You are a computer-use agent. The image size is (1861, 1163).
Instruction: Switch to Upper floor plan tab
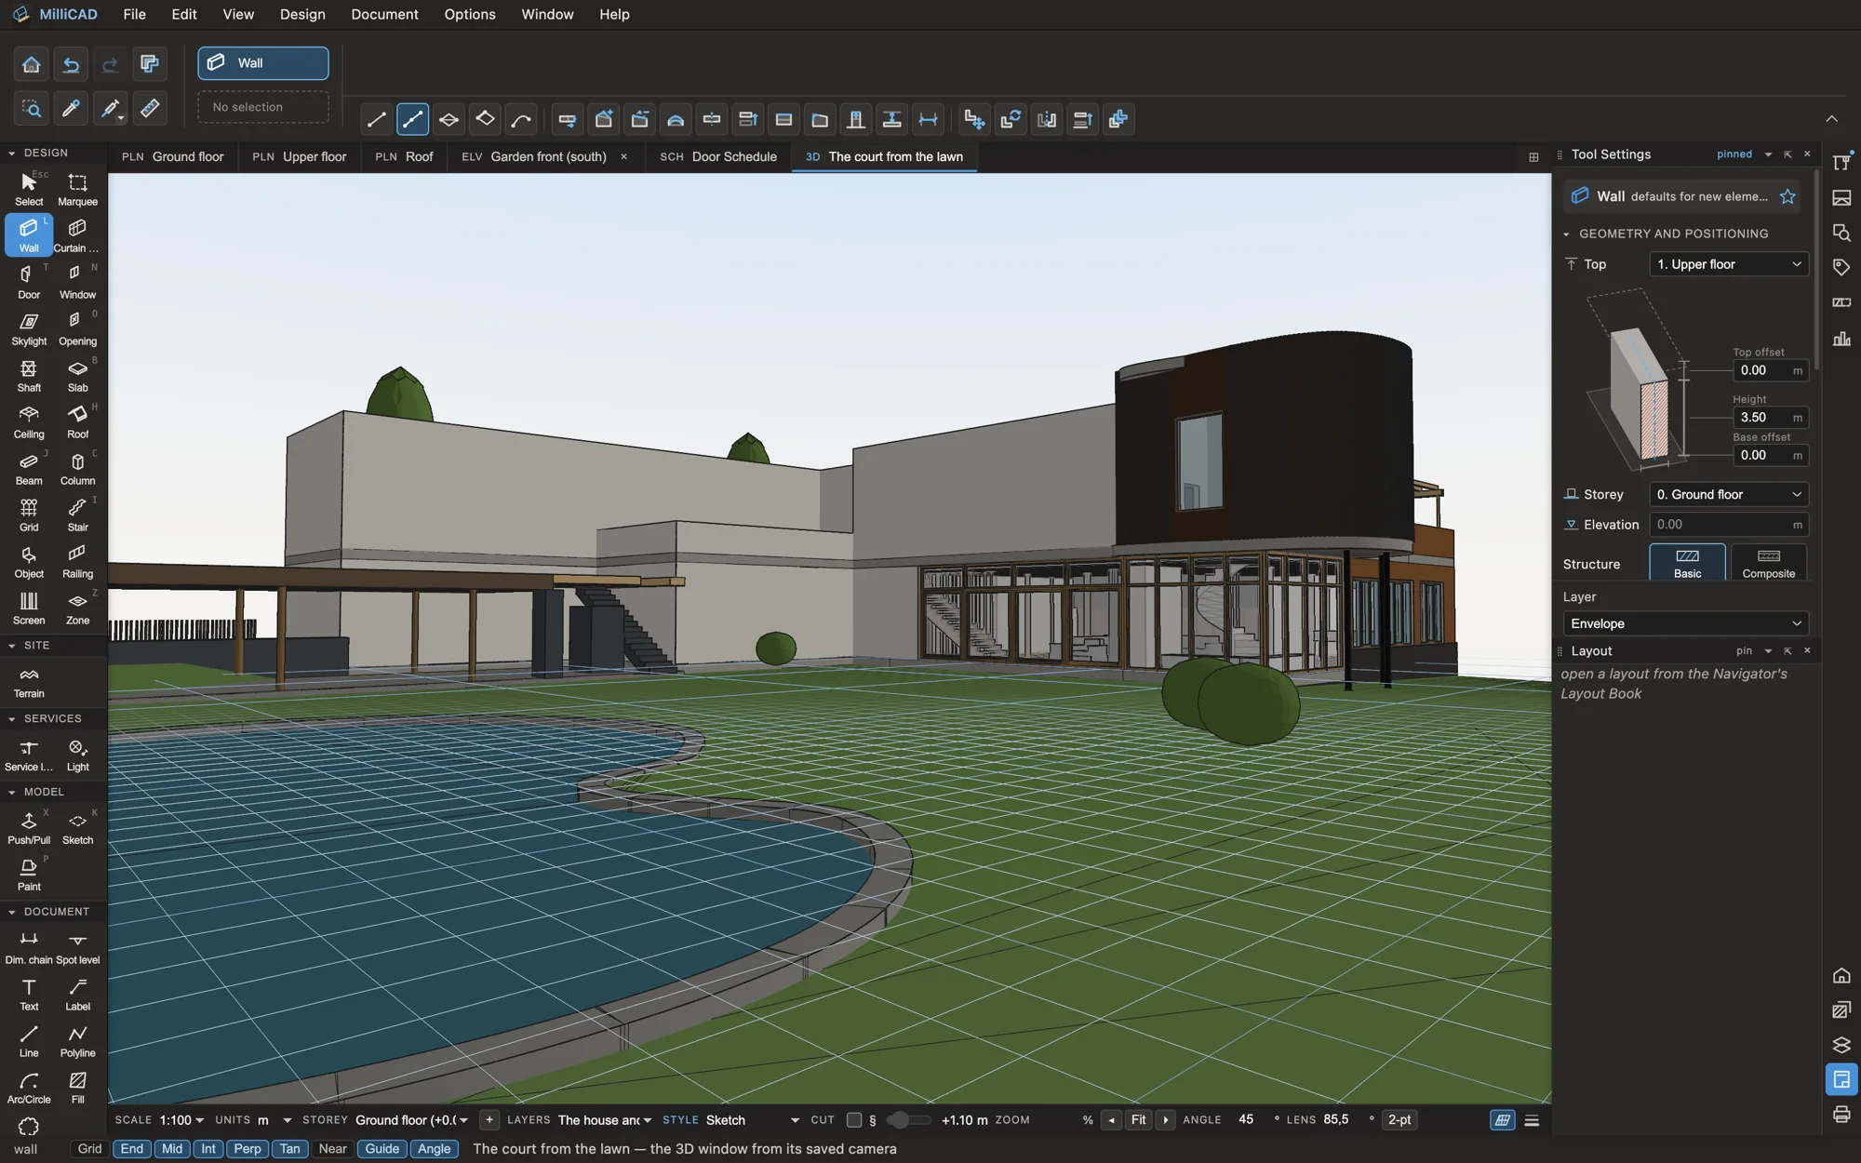pos(299,156)
